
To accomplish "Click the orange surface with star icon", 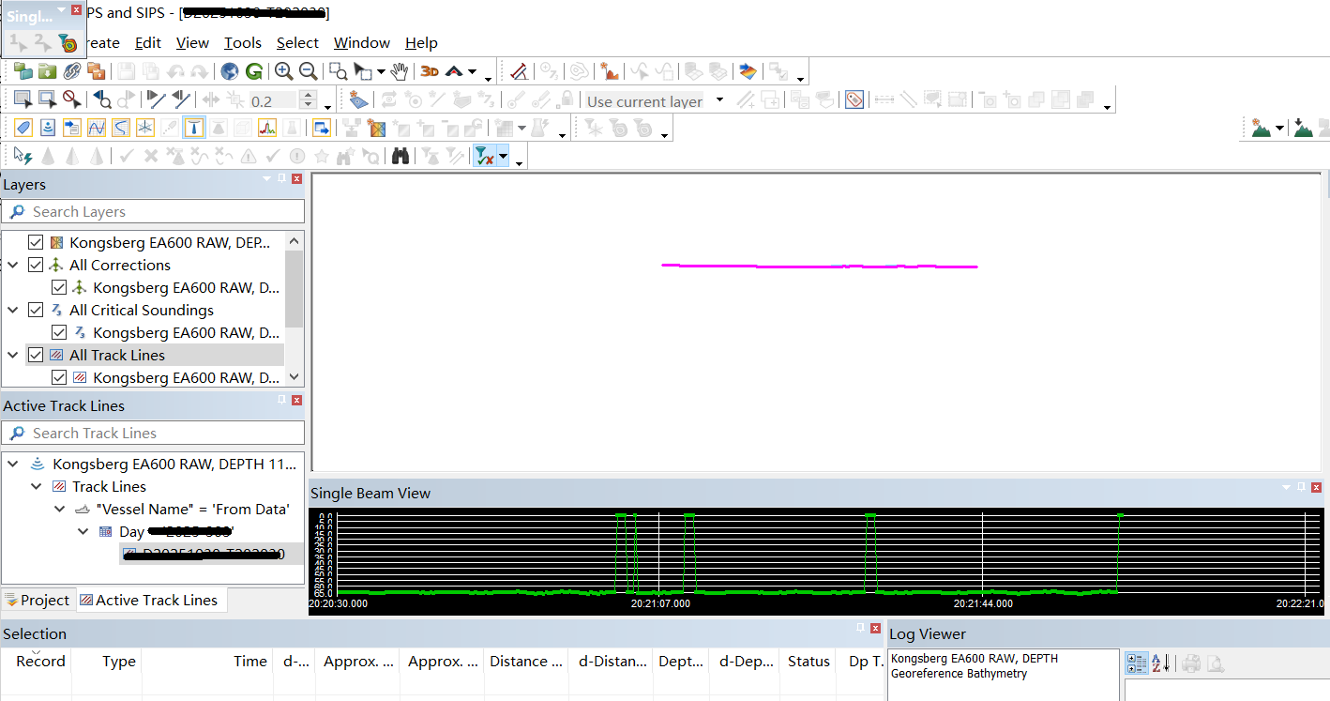I will (x=611, y=71).
